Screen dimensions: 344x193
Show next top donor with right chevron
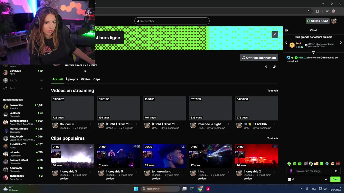click(341, 43)
